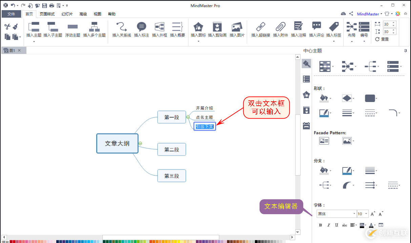Open the icon marker side panel

pos(306,95)
